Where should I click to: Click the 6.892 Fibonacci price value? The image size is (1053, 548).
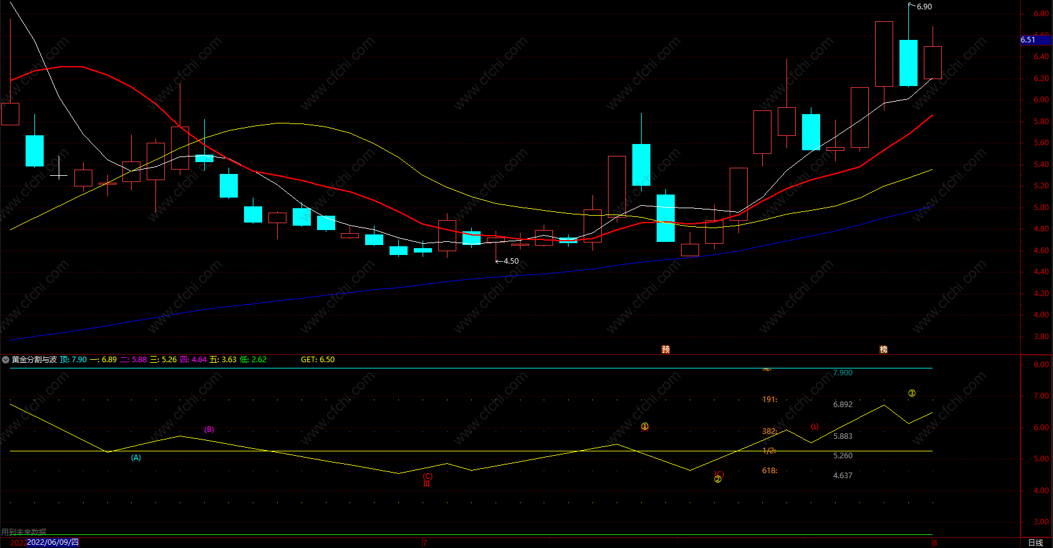(843, 405)
